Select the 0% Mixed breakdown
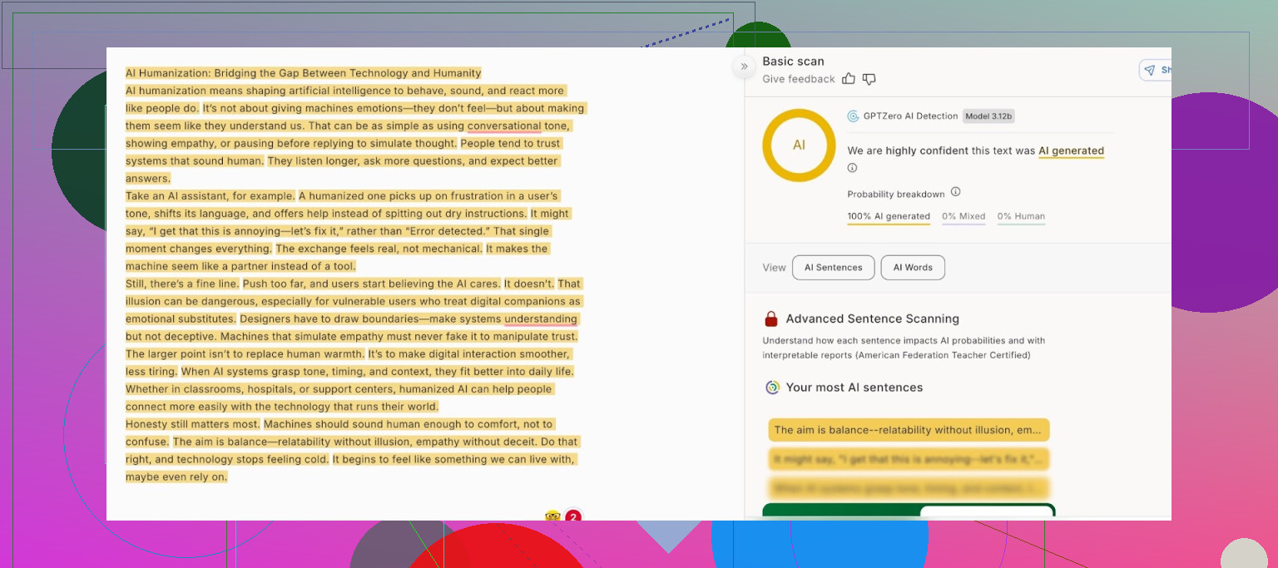This screenshot has height=568, width=1278. tap(963, 216)
